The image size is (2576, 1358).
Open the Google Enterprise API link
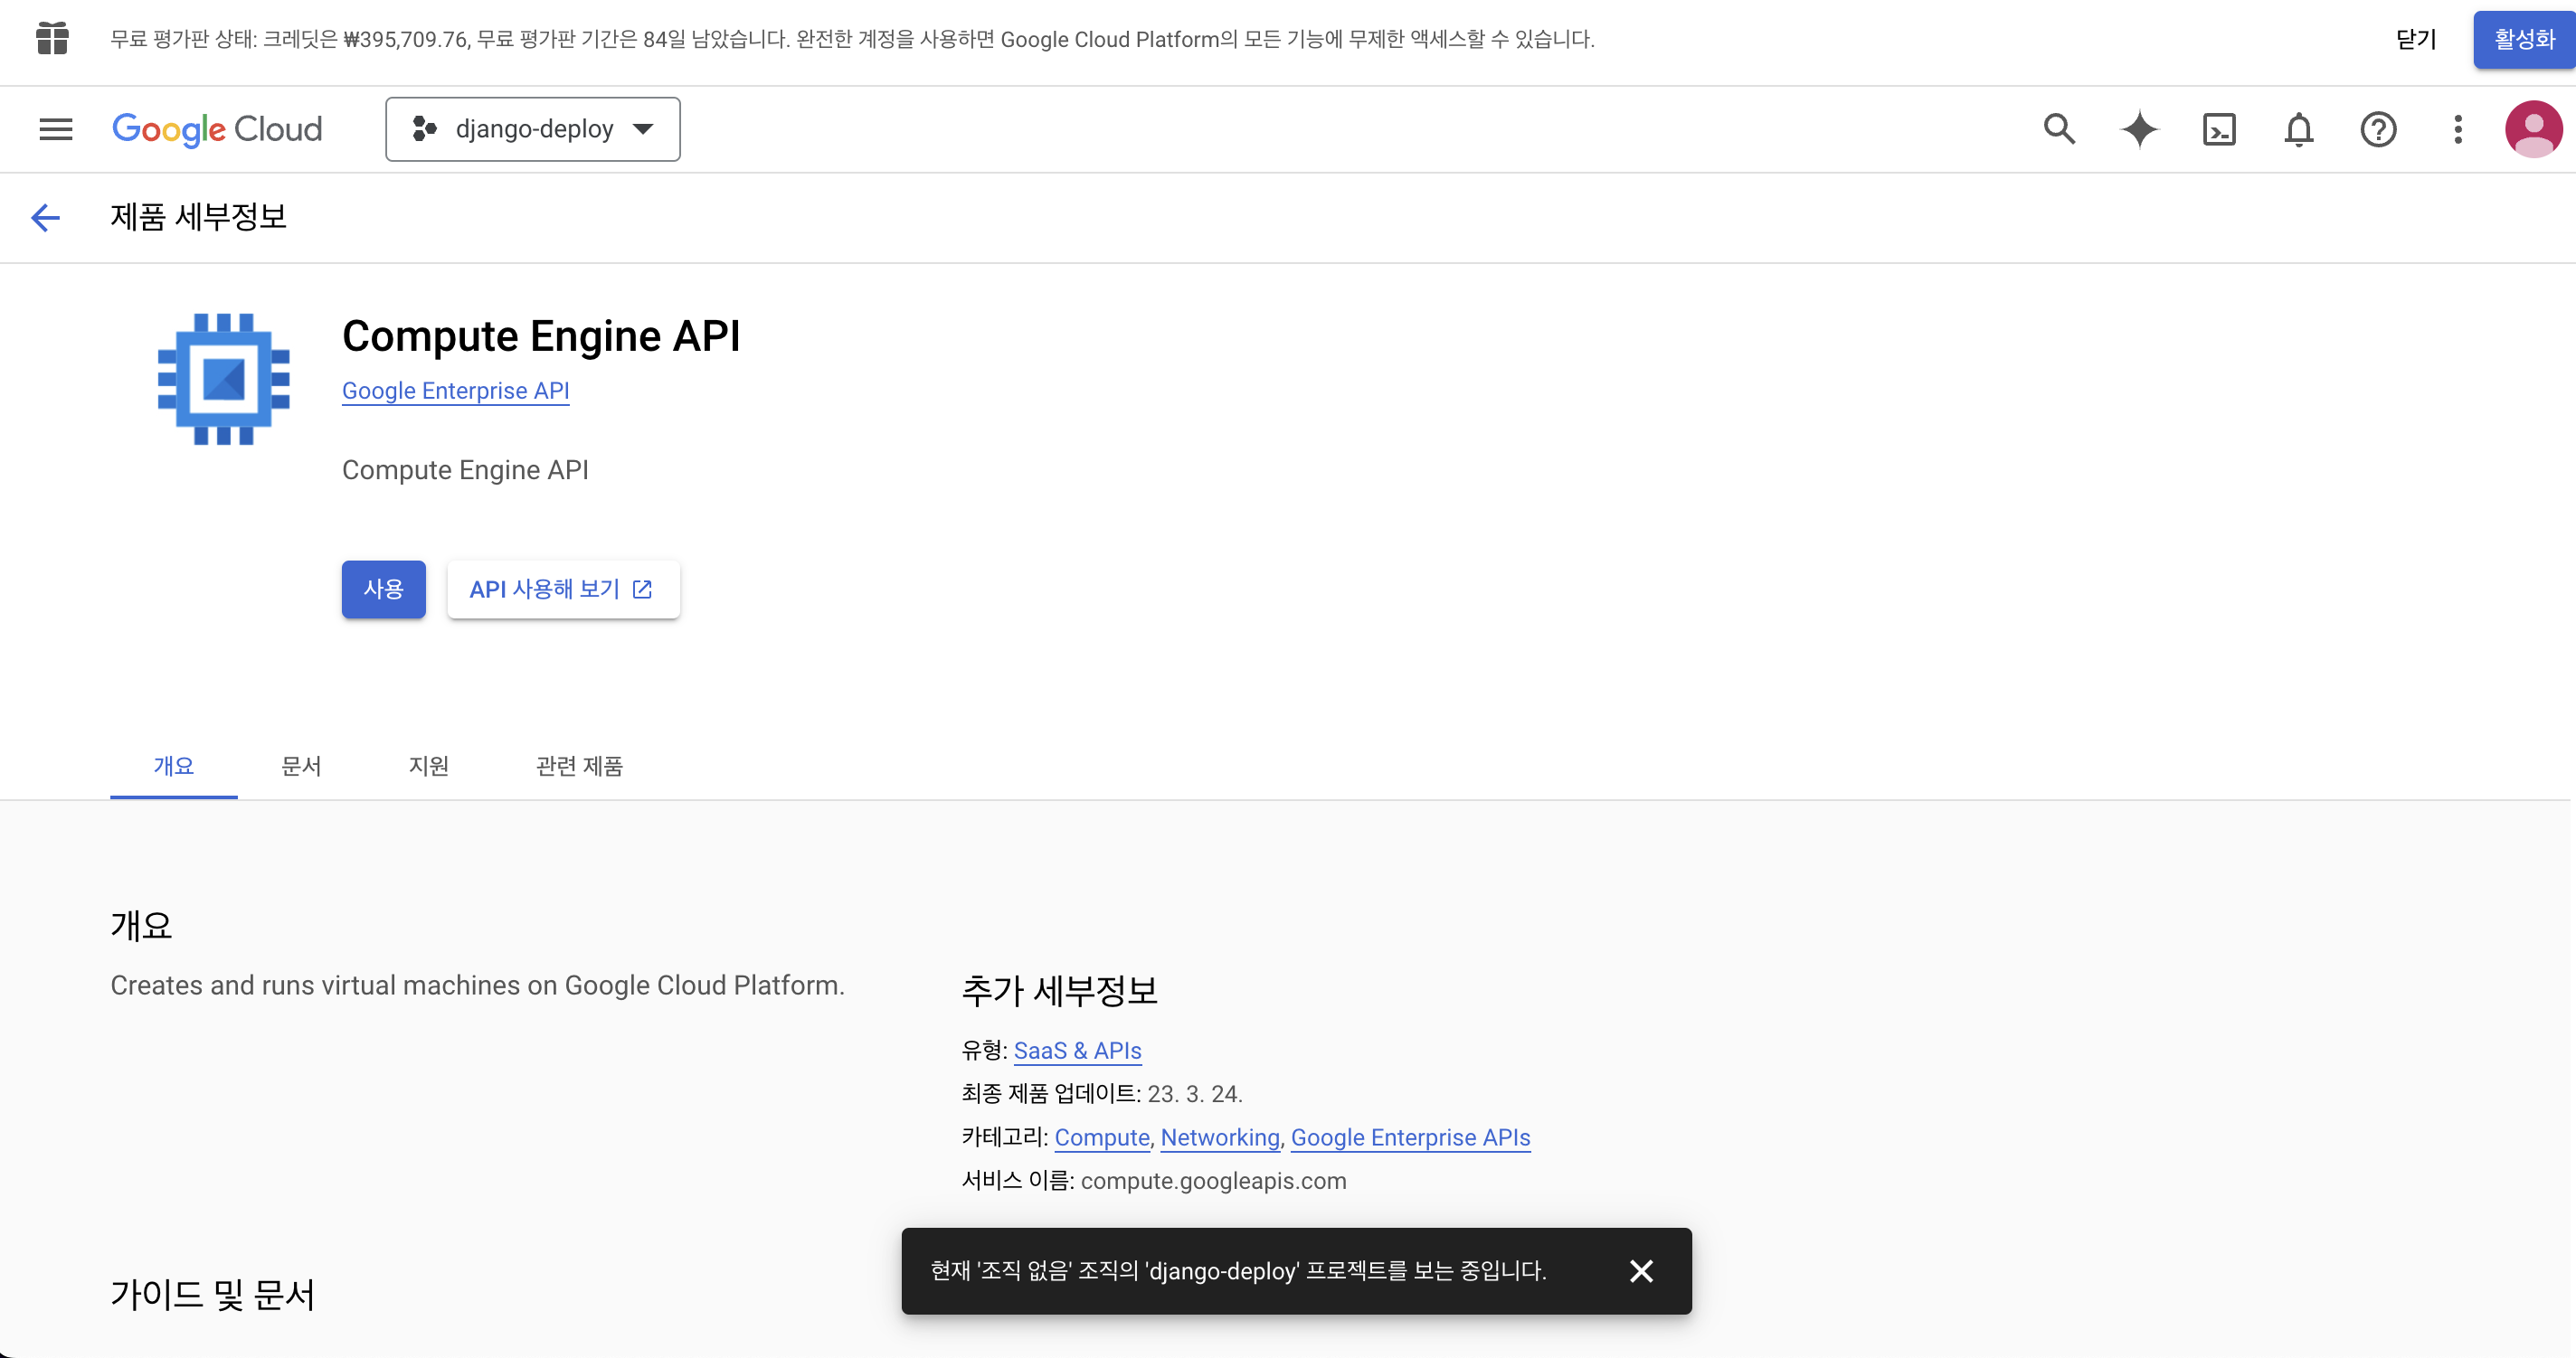tap(456, 391)
